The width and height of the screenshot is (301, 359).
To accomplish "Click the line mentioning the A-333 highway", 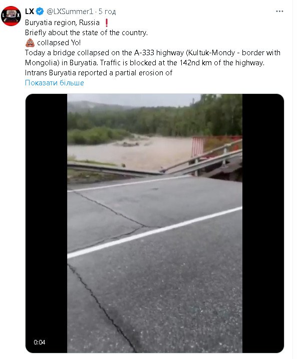I will [x=153, y=53].
